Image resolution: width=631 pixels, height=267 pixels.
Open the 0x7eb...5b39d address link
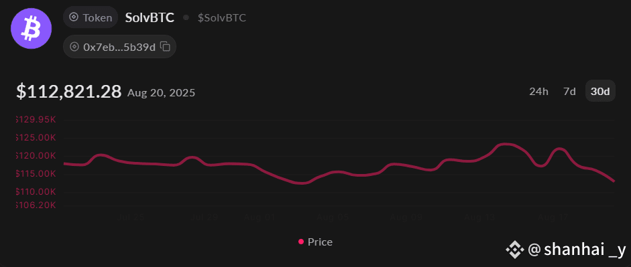[x=119, y=47]
